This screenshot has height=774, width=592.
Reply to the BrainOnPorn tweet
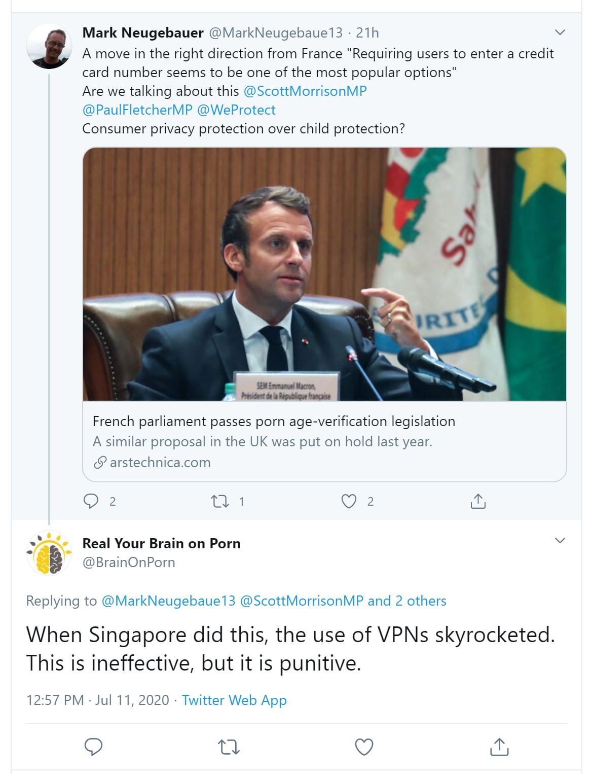pos(93,747)
